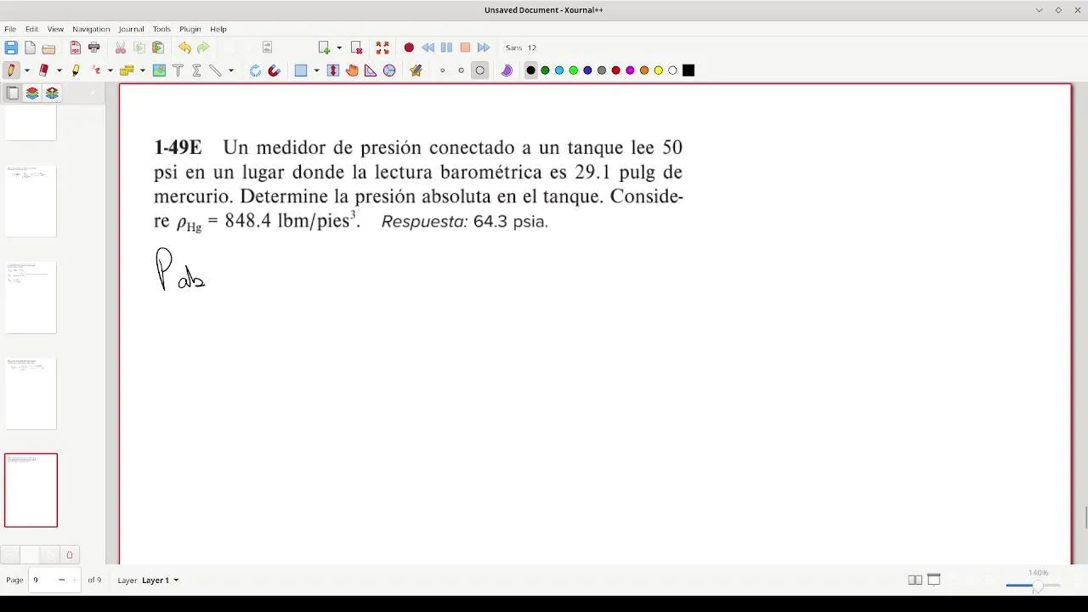Stop audio playback

pos(465,48)
